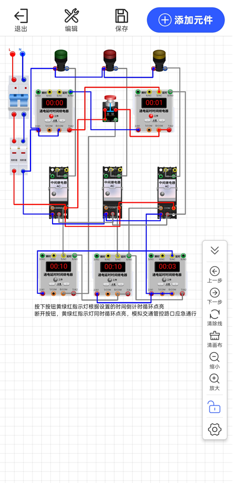This screenshot has width=234, height=483.
Task: Click the 7/A2 terminal on 00:00 relay
Action: point(70,130)
